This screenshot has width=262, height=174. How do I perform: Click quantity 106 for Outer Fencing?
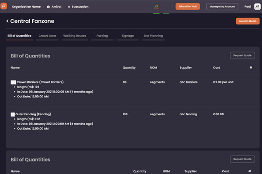(x=125, y=114)
